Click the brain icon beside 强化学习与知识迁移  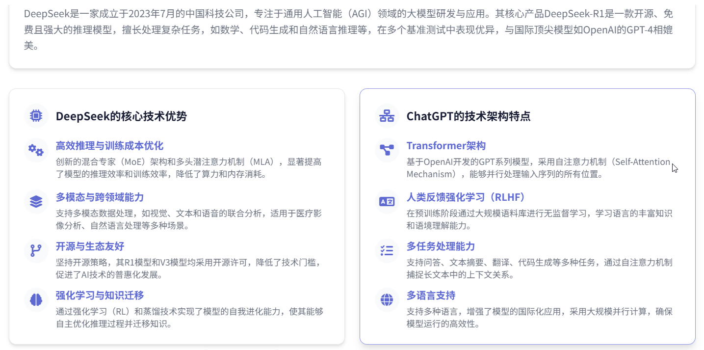point(36,300)
